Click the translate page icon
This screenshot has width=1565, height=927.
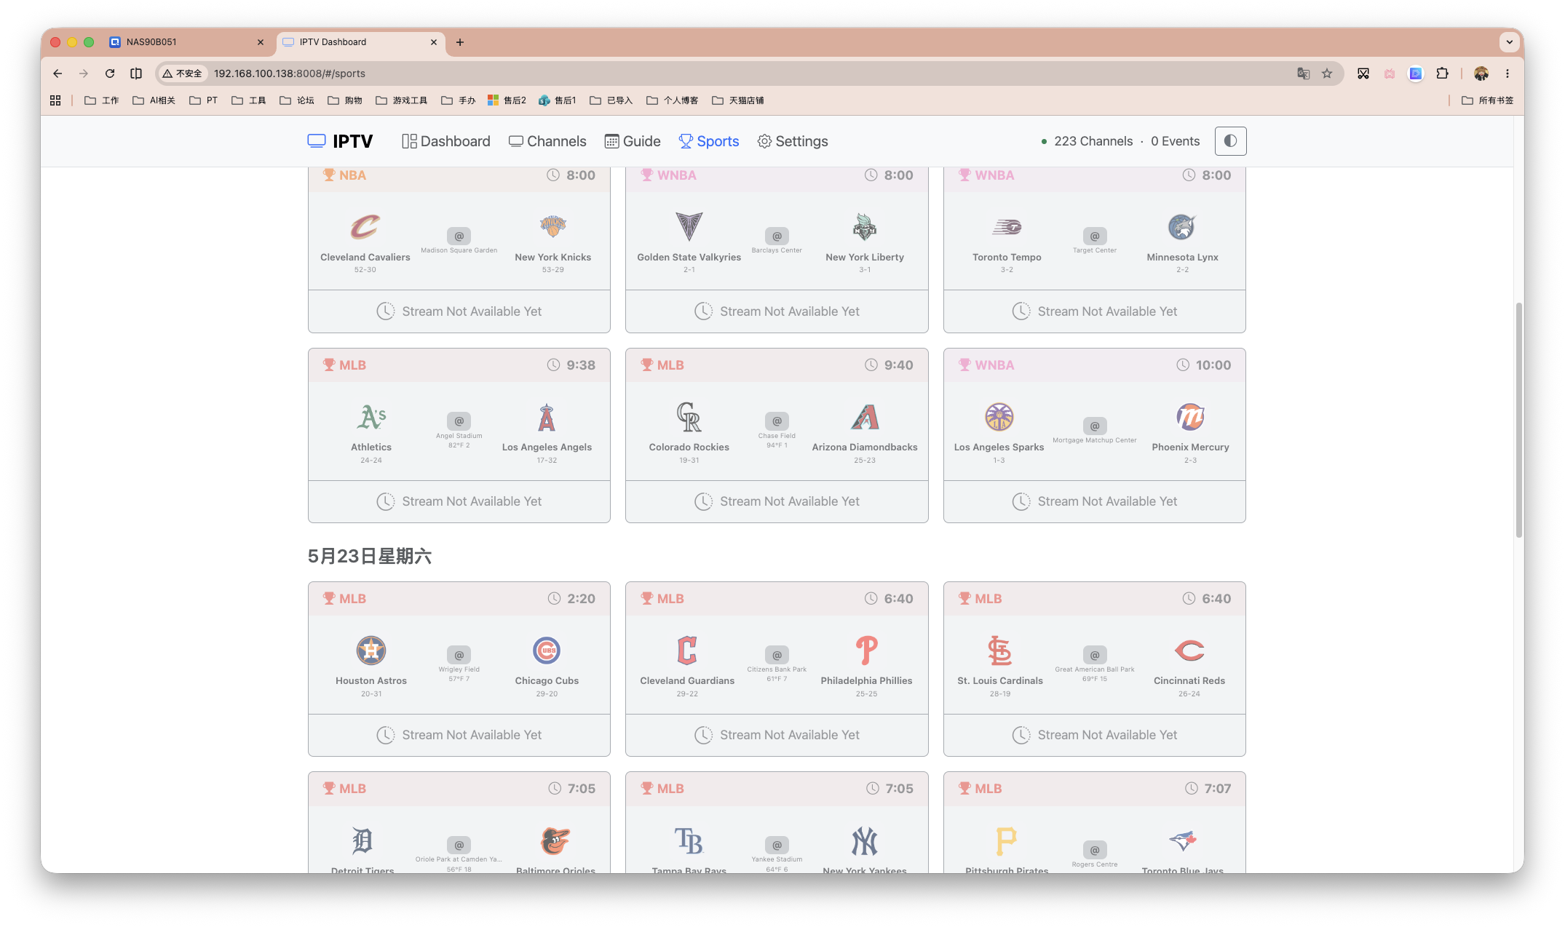[x=1303, y=73]
